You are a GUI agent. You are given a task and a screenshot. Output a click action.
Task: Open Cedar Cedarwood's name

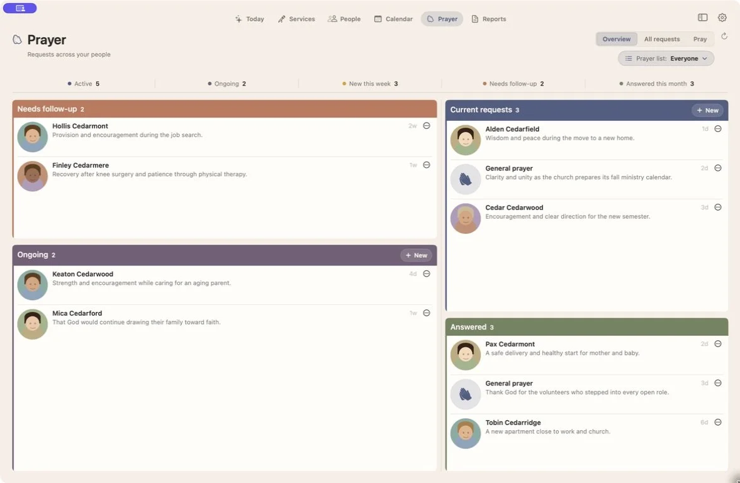(x=514, y=208)
